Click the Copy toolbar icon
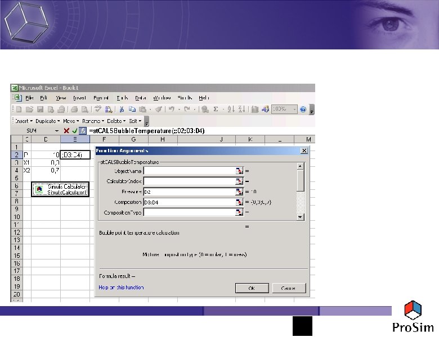This screenshot has height=337, width=439. [132, 110]
